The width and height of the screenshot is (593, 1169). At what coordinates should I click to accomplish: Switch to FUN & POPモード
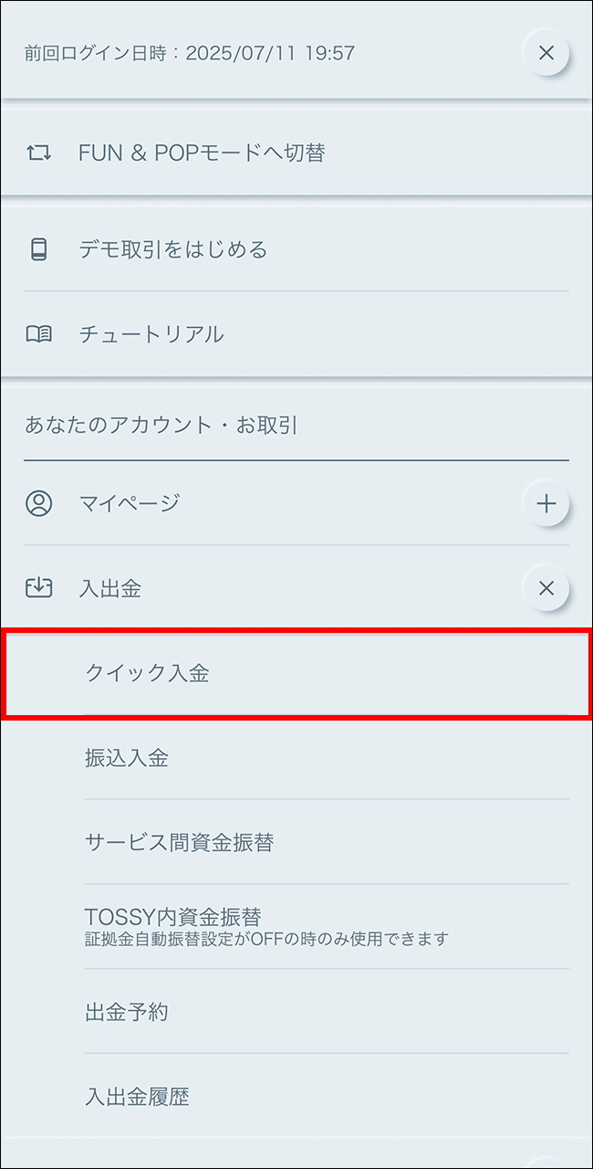202,153
